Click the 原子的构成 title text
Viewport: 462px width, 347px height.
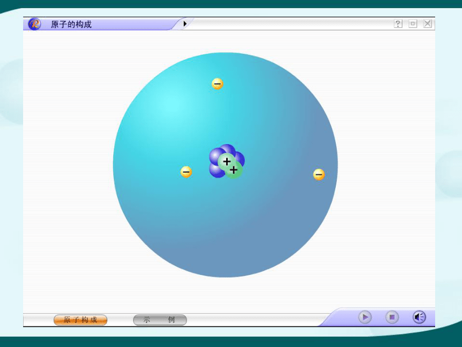click(x=71, y=24)
